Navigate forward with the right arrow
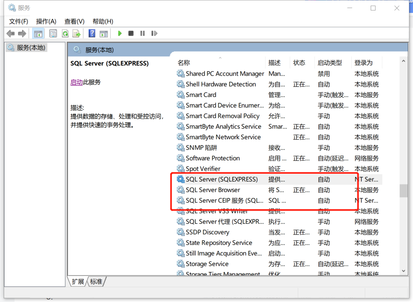The image size is (413, 302). pos(22,33)
